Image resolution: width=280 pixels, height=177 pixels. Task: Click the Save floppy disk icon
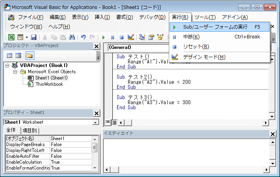[34, 37]
